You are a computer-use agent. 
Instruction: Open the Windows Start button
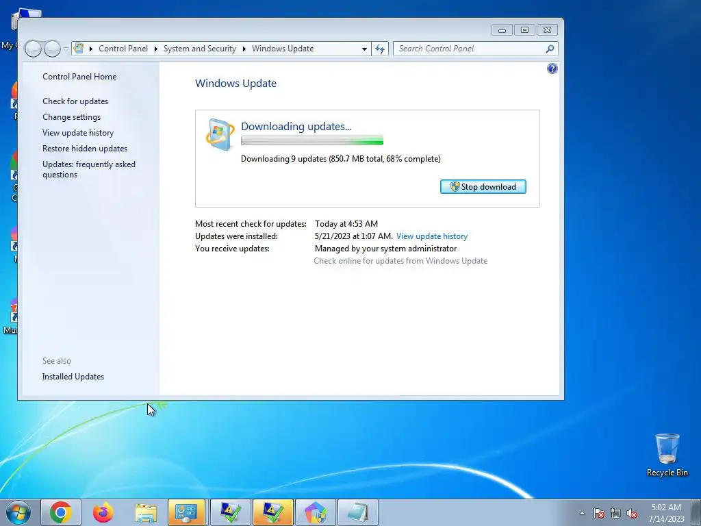click(x=18, y=512)
